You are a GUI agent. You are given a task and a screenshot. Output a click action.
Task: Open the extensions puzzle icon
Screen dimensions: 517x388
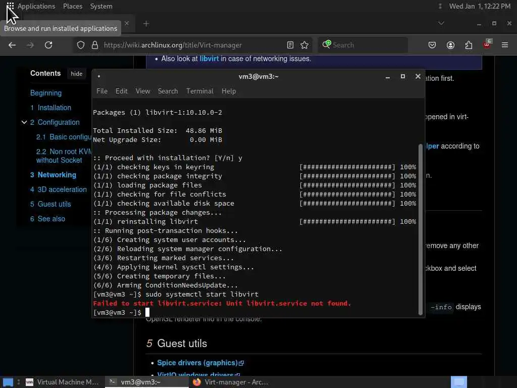[x=469, y=45]
